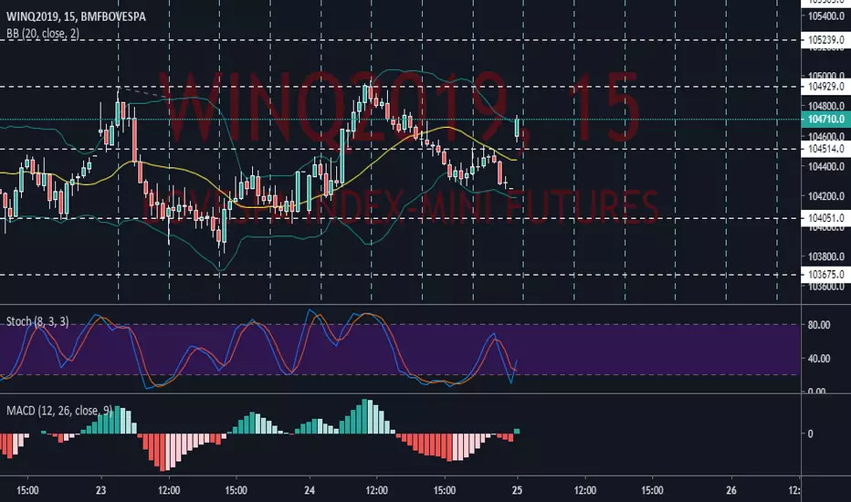851x502 pixels.
Task: Click the 104200.0 price axis value
Action: point(826,196)
